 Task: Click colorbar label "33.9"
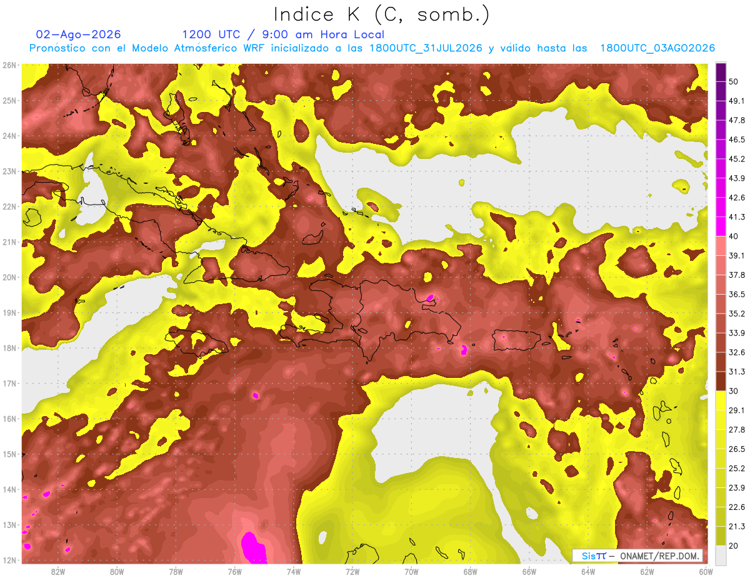pyautogui.click(x=736, y=333)
